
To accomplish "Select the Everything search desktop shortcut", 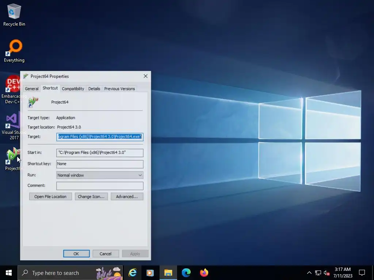I will pyautogui.click(x=14, y=51).
